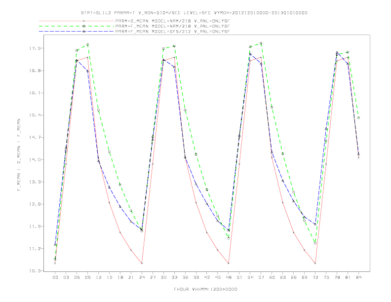Click x-axis tick label 75

coord(326,277)
